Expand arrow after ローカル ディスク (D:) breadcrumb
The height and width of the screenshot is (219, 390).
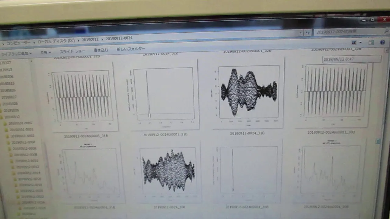pyautogui.click(x=78, y=40)
